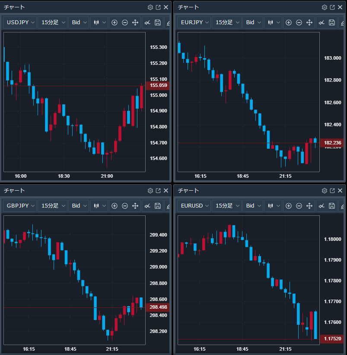Viewport: 347px width, 355px height.
Task: Pop out the EURJPY chart panel
Action: pos(332,7)
